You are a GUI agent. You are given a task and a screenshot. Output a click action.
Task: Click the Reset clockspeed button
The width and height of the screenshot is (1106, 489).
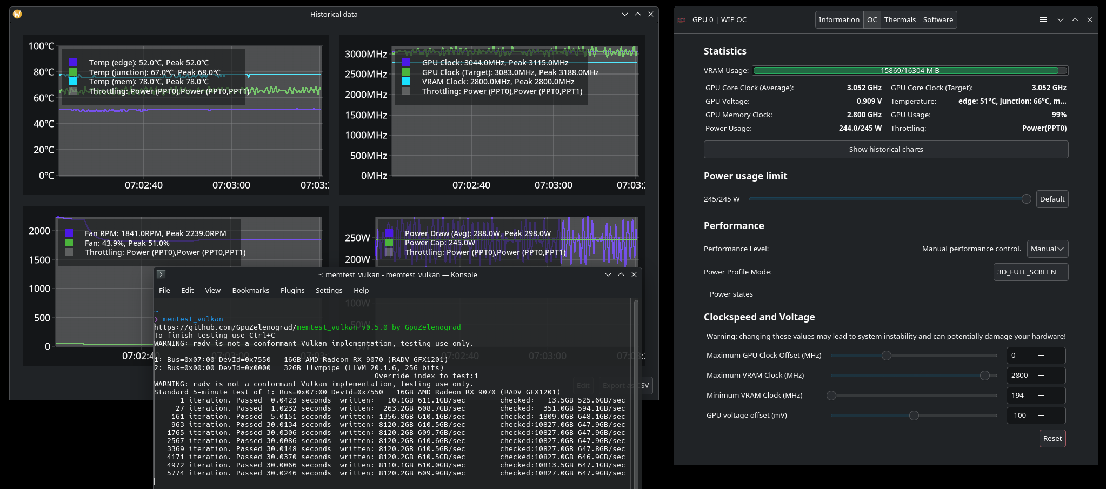coord(1052,438)
